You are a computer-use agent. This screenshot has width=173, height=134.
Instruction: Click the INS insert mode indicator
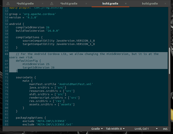pos(165,129)
